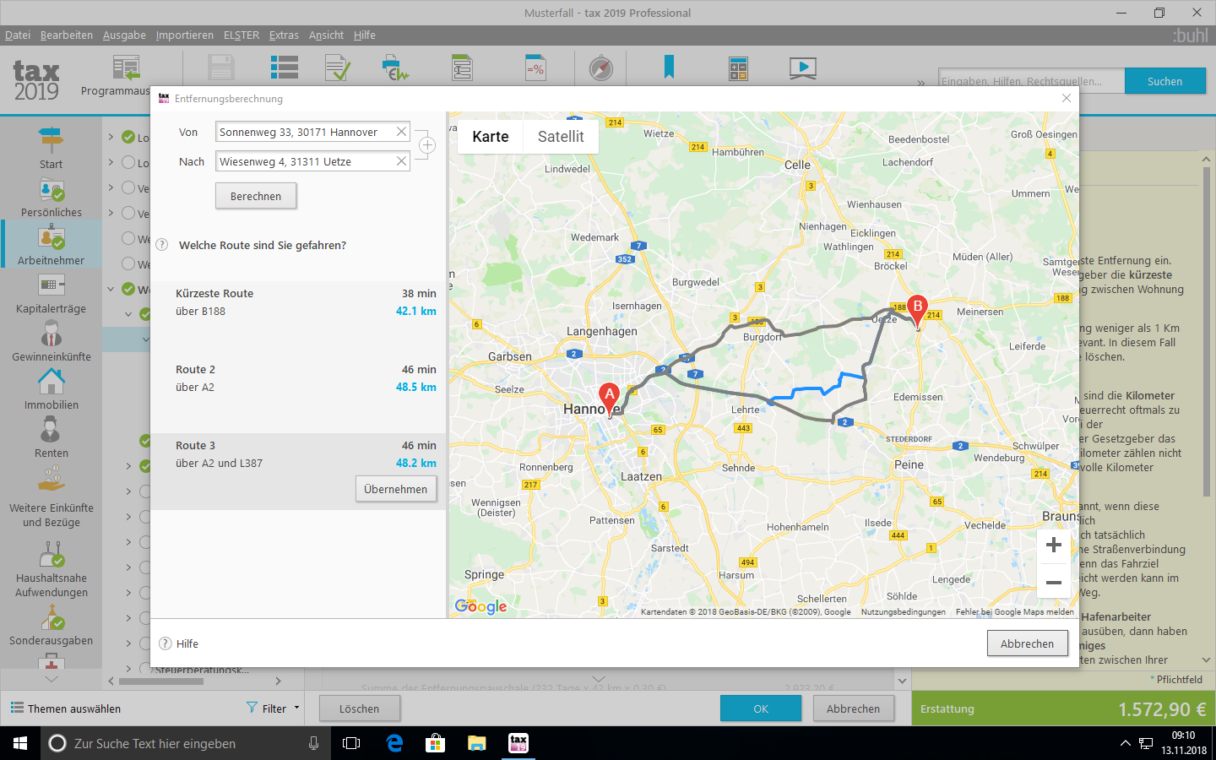Viewport: 1216px width, 760px height.
Task: Click the blue list overview toolbar icon
Action: pyautogui.click(x=284, y=68)
